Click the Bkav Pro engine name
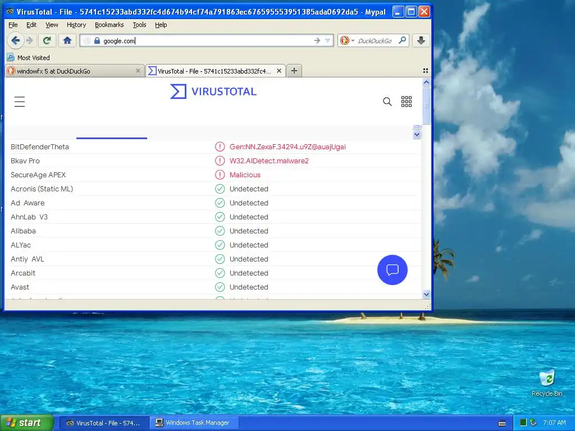This screenshot has height=431, width=575. (25, 161)
